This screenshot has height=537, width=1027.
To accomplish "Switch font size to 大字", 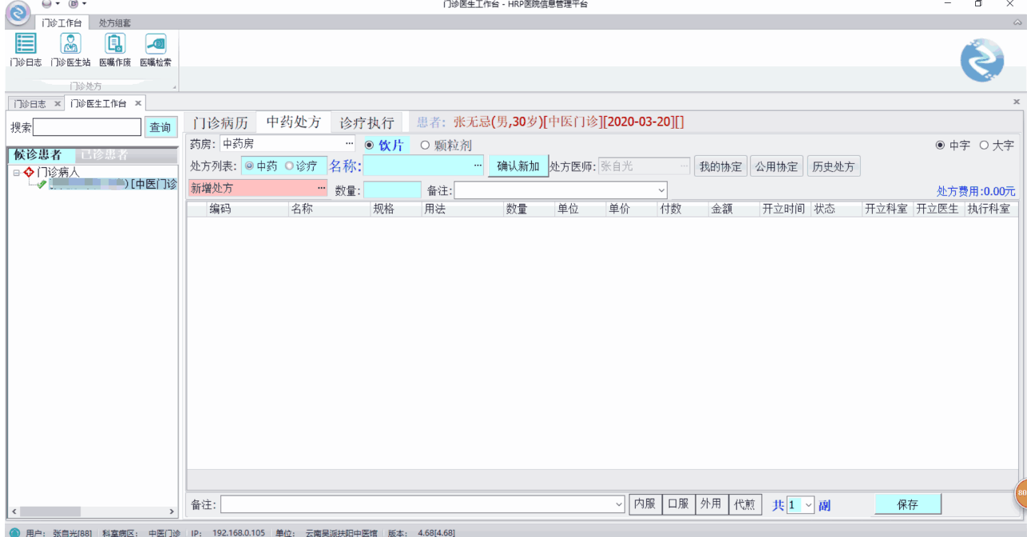I will 984,145.
